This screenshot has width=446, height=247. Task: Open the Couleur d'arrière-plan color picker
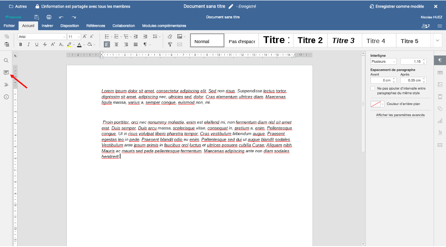coord(378,104)
